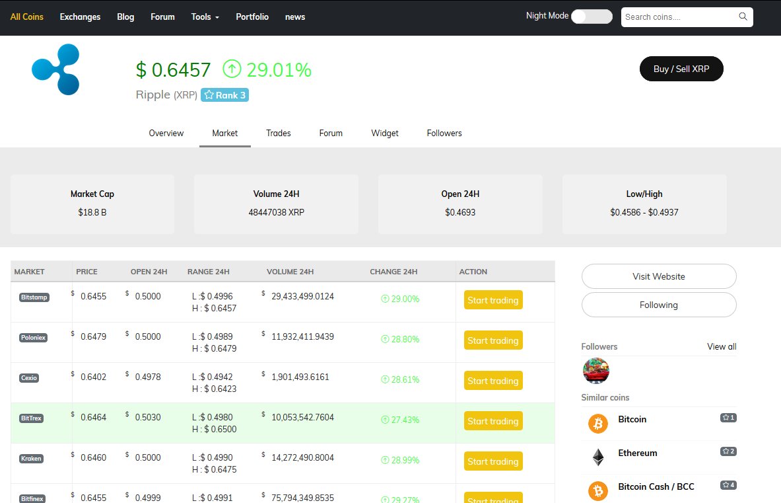781x503 pixels.
Task: Click the BitTrex market tag
Action: 31,418
